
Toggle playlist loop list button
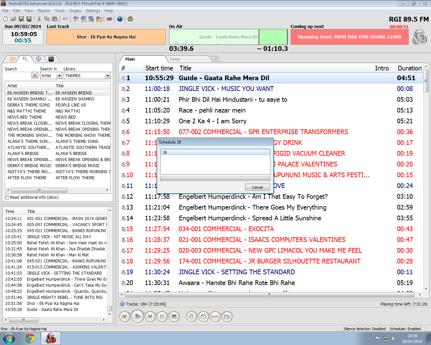227,317
